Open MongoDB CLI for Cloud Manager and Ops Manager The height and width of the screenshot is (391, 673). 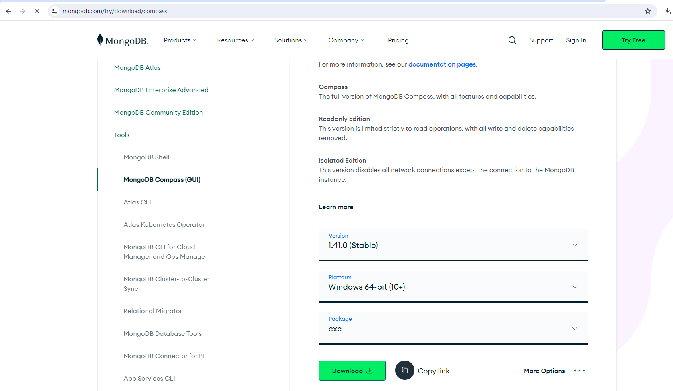click(166, 252)
